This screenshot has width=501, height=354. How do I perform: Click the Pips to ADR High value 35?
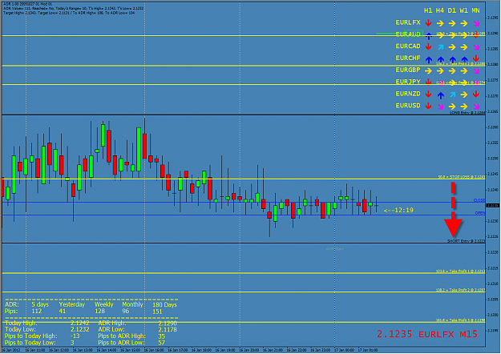[161, 336]
